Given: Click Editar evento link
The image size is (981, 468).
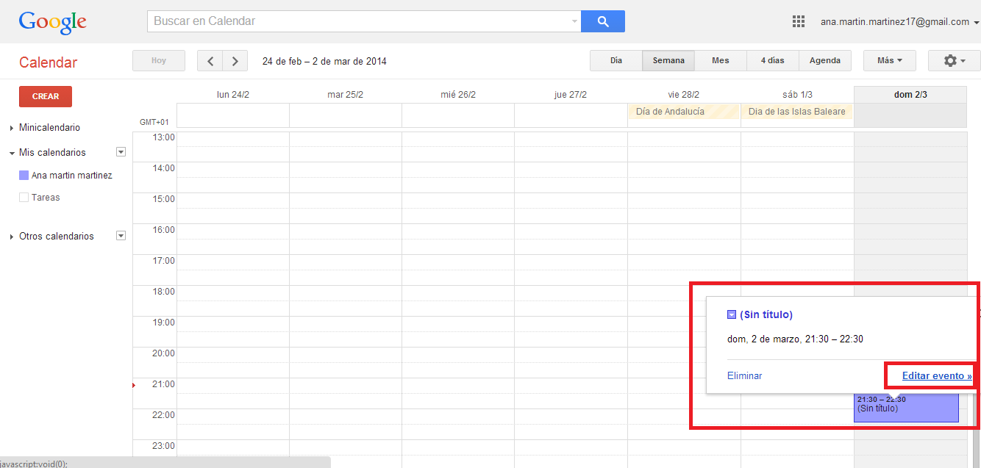Looking at the screenshot, I should (937, 375).
